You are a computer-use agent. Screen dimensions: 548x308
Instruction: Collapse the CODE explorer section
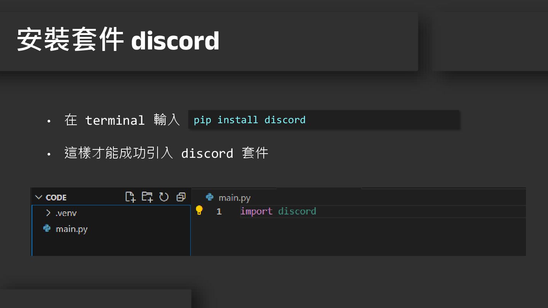(38, 197)
